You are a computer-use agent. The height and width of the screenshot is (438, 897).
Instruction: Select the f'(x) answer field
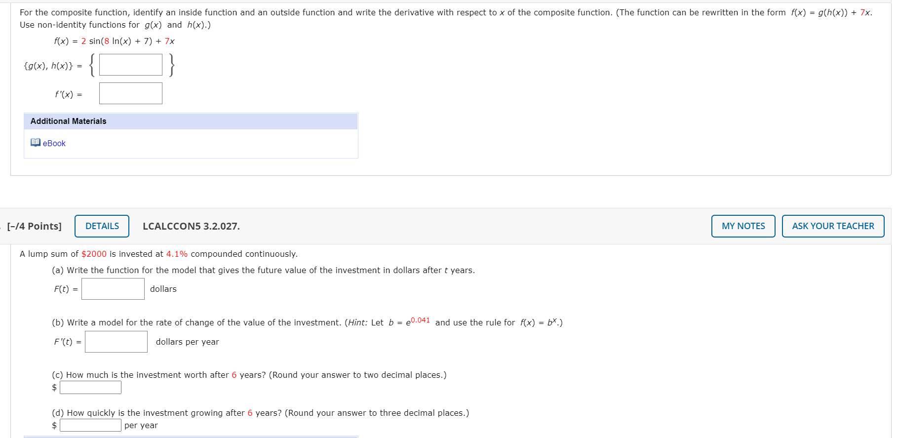[130, 93]
